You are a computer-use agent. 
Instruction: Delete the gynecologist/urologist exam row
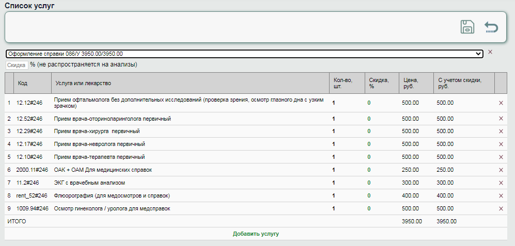coord(501,208)
